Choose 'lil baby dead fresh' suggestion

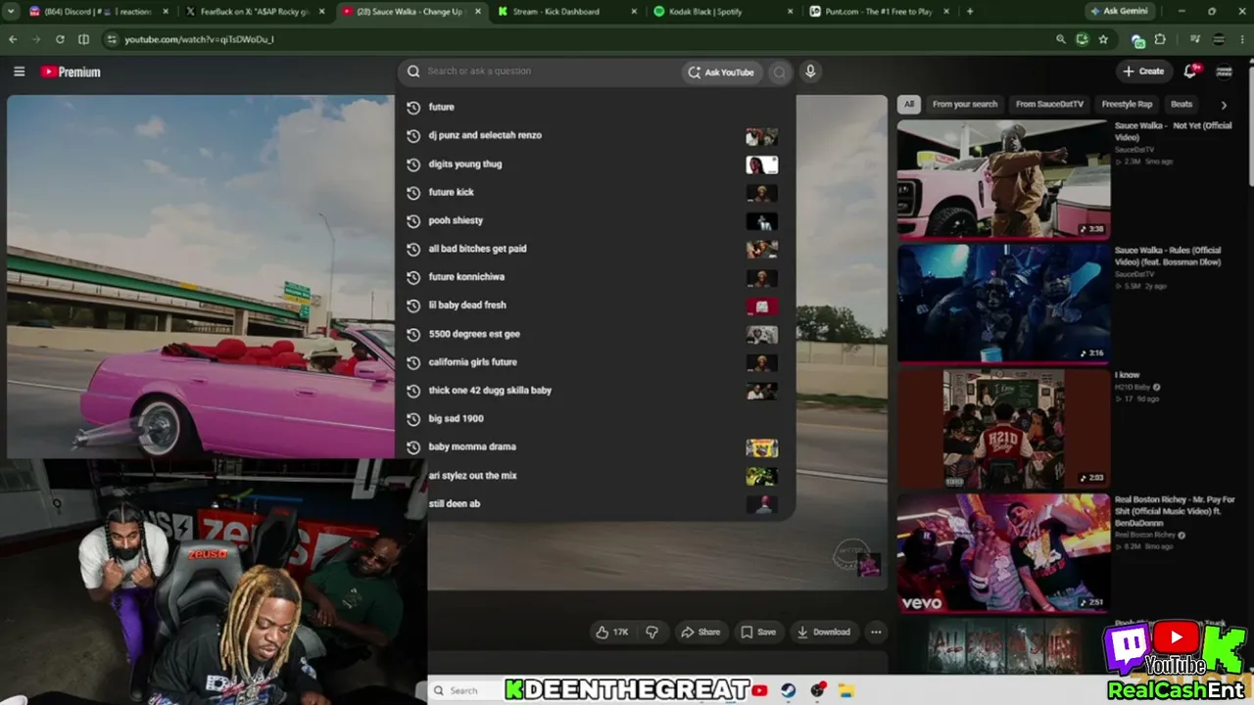(x=596, y=305)
